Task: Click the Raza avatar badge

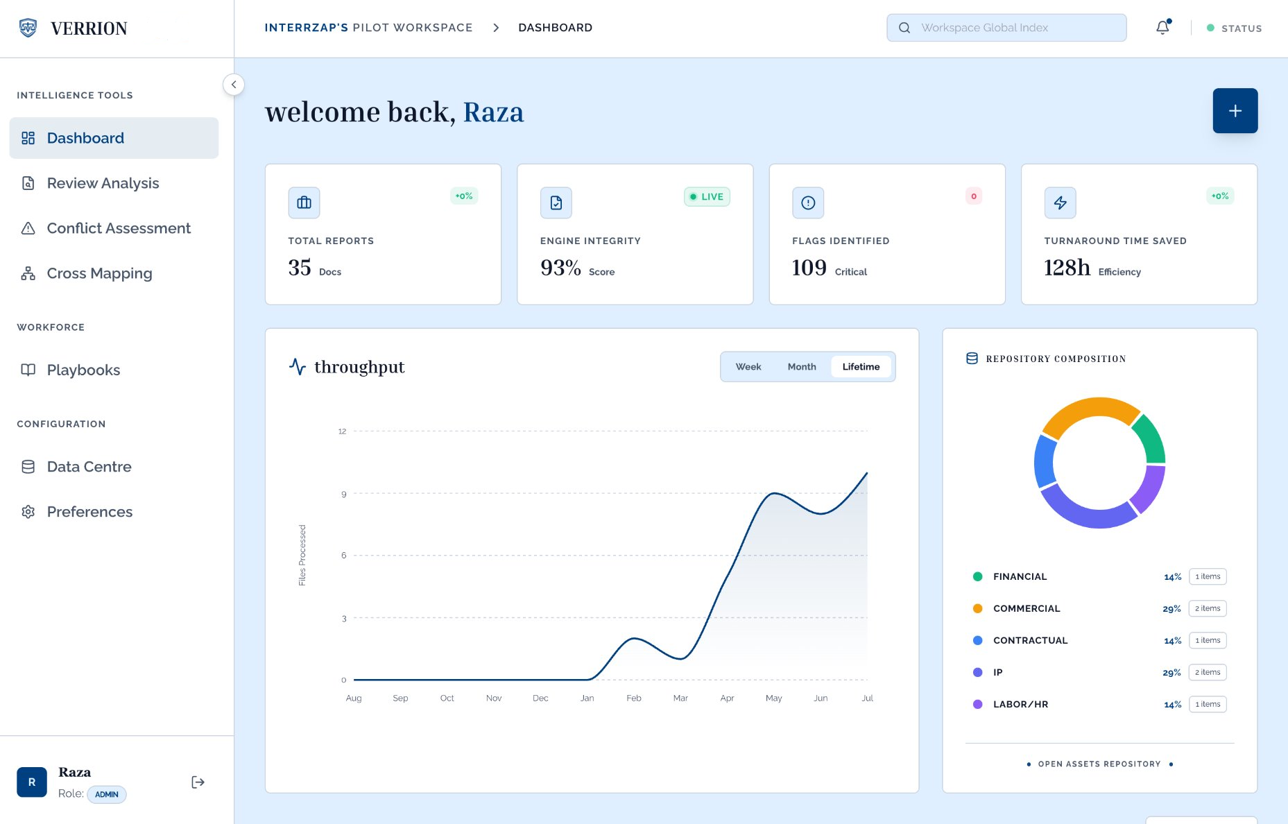Action: coord(32,782)
